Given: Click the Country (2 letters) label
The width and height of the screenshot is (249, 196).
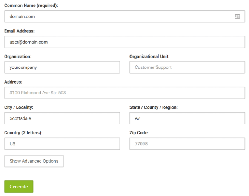Looking at the screenshot, I should [x=23, y=133].
